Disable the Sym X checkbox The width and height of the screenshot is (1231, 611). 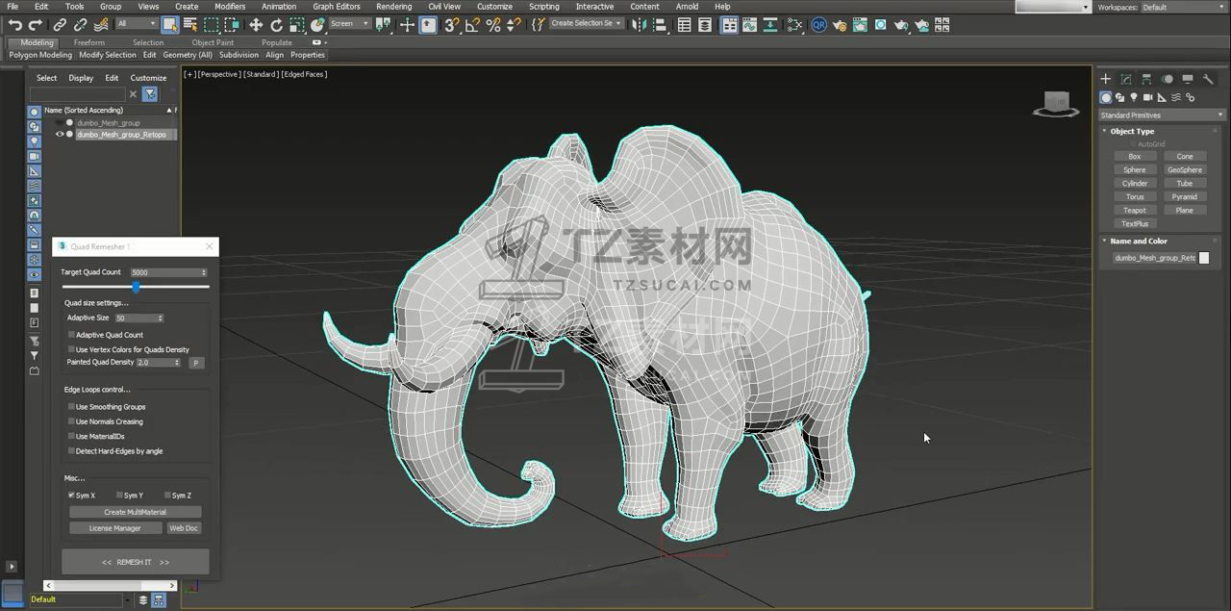[x=71, y=496]
